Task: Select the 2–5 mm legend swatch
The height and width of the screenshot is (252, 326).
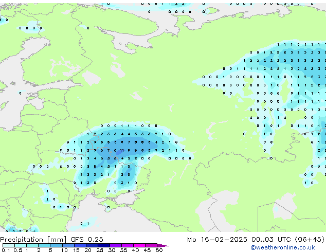Action: coord(44,245)
